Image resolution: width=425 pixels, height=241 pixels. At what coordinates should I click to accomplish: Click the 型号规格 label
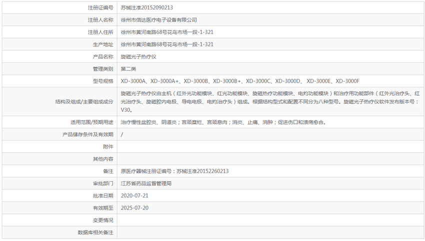coord(103,81)
